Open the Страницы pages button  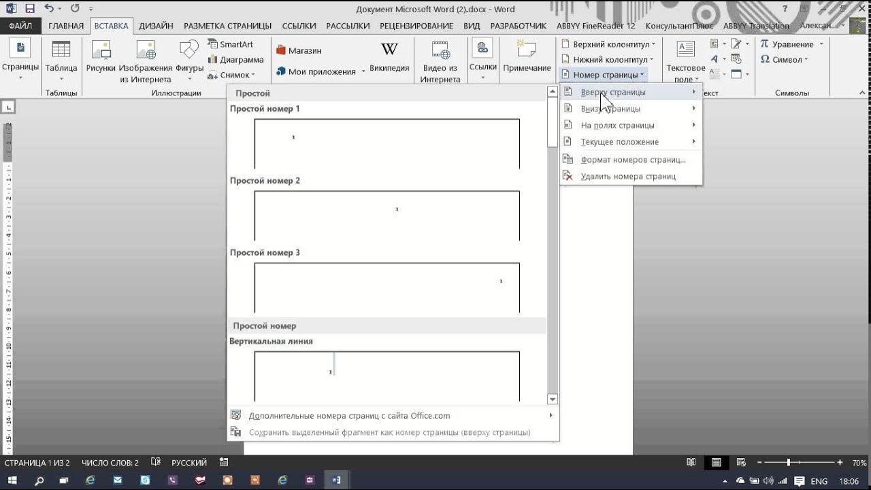point(20,60)
